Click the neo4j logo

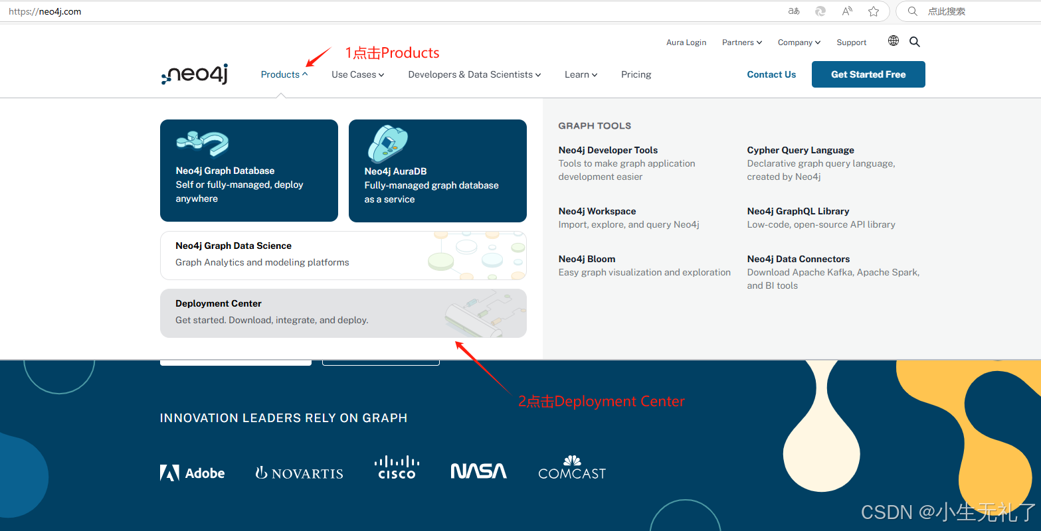click(195, 74)
